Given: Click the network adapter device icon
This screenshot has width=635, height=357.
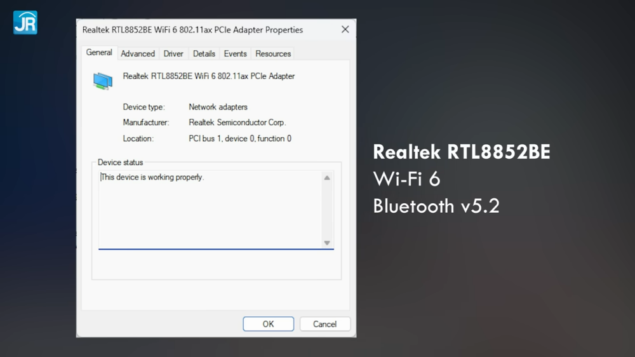Looking at the screenshot, I should (102, 80).
